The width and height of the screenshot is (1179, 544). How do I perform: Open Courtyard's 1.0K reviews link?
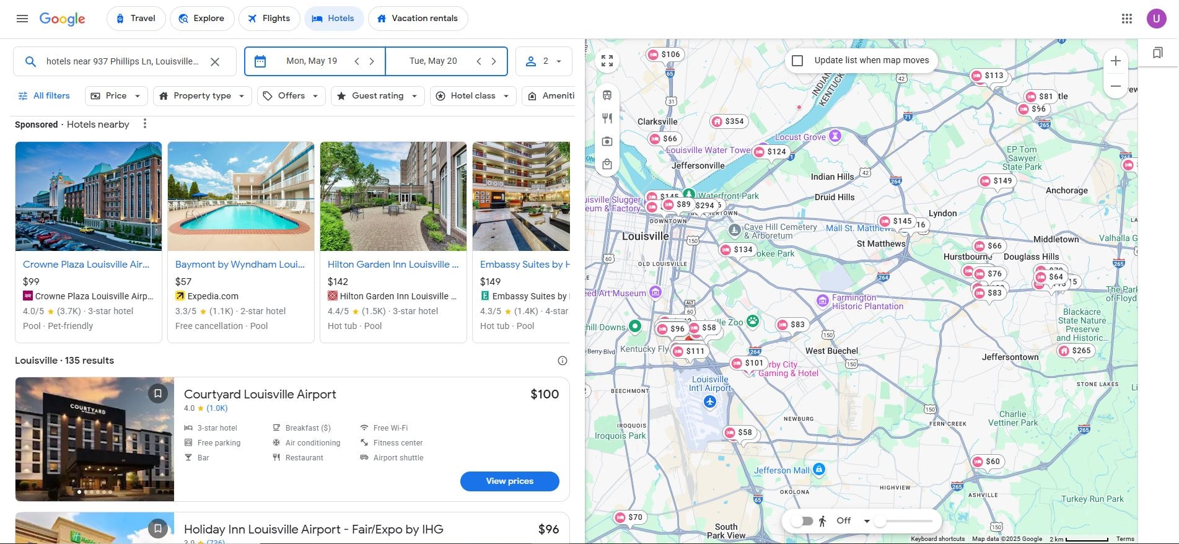[217, 408]
